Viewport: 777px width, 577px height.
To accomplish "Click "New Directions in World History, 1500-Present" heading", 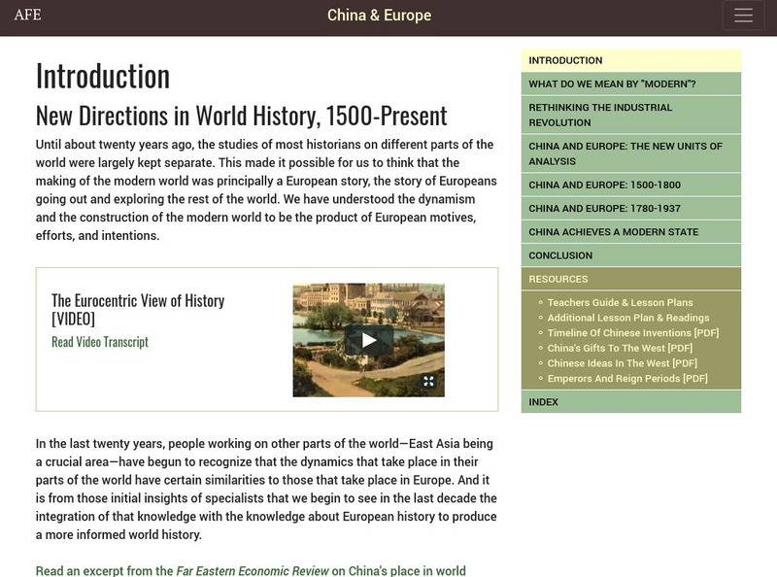I will click(241, 116).
